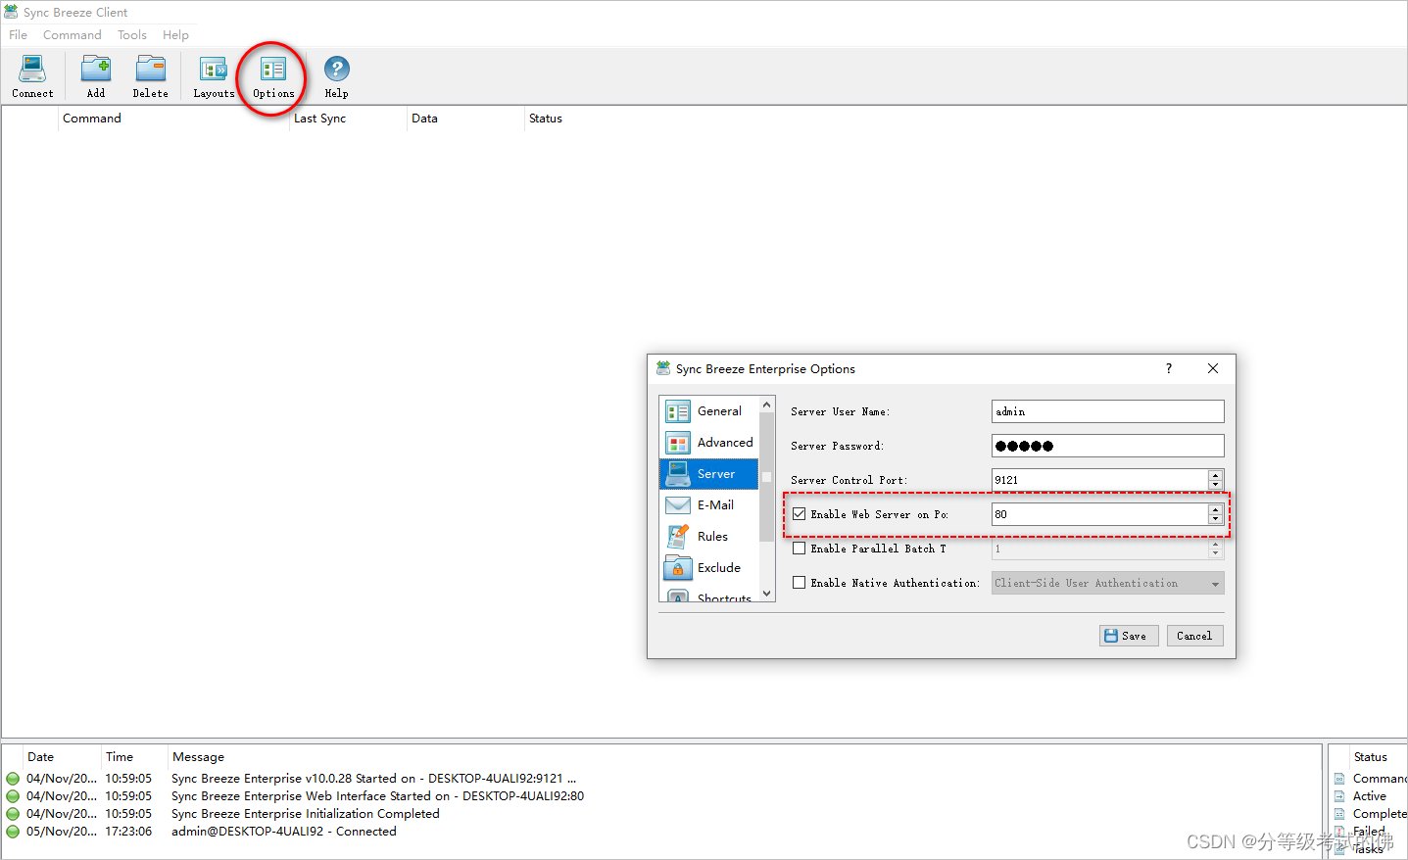Image resolution: width=1408 pixels, height=860 pixels.
Task: Click the Active status icon in the status panel
Action: 1339,796
